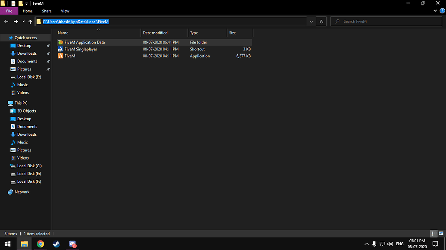Open Google Chrome from the taskbar
The image size is (446, 250).
click(x=40, y=244)
